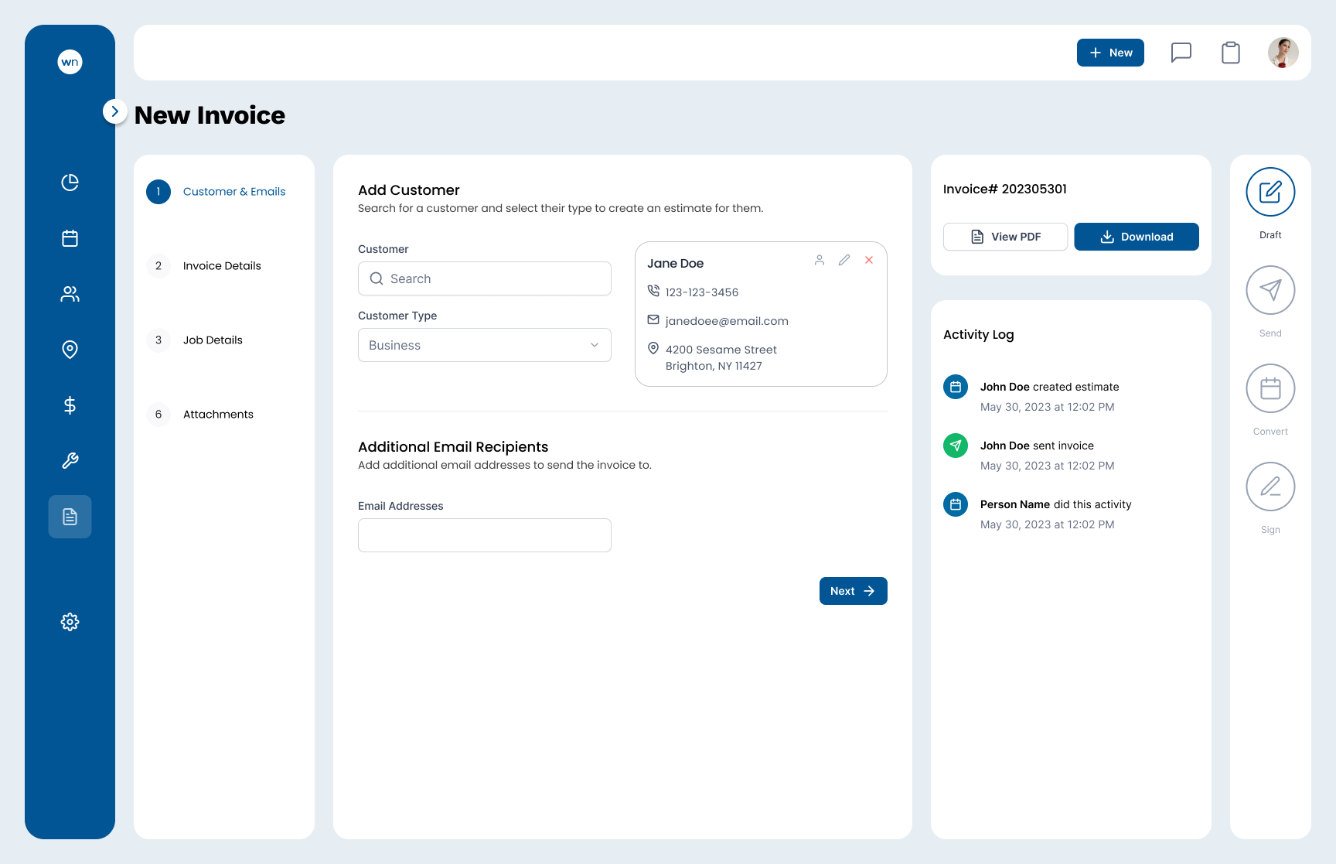Screen dimensions: 1336x864
Task: Expand the sidebar with the chevron arrow
Action: [114, 111]
